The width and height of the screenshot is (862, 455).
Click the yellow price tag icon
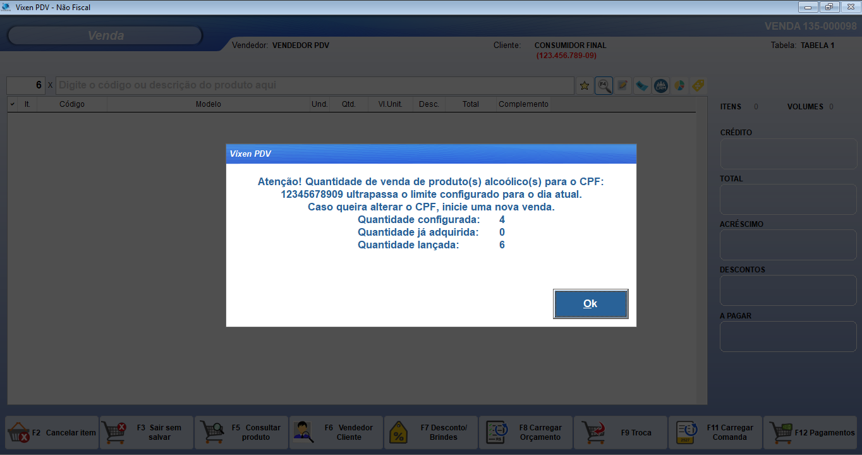click(698, 85)
